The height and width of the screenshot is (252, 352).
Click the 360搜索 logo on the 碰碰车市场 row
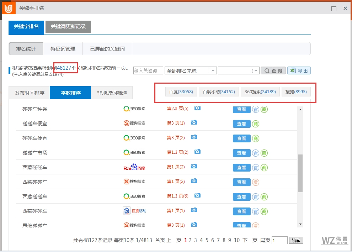tap(134, 153)
